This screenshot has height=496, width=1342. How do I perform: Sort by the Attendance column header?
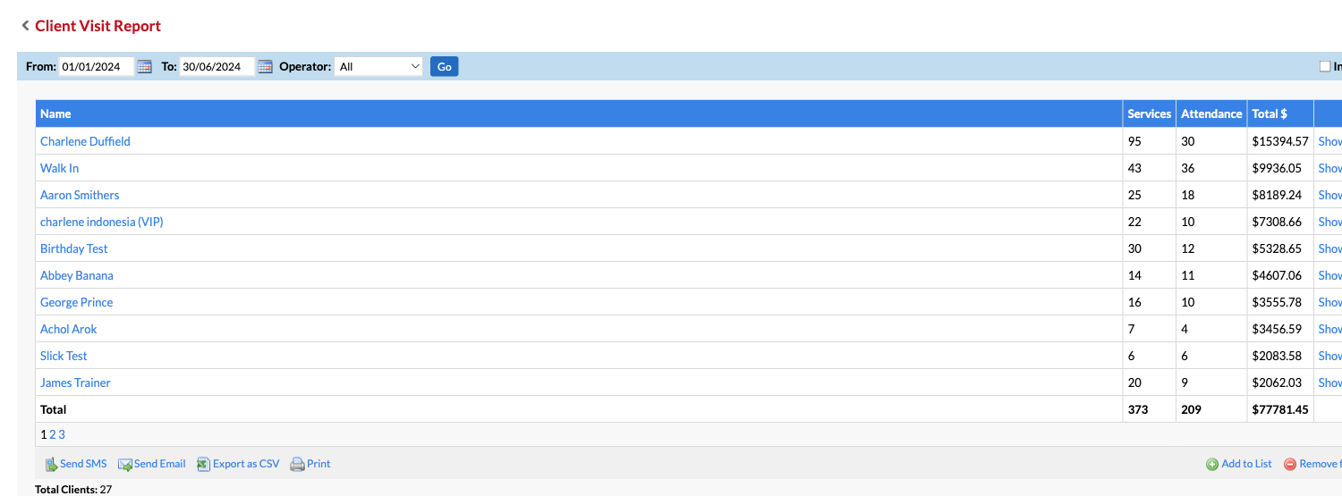(1211, 113)
